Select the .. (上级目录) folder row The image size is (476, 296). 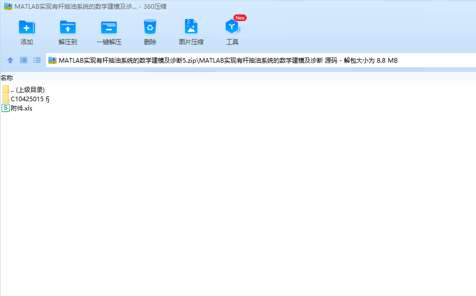click(x=24, y=89)
